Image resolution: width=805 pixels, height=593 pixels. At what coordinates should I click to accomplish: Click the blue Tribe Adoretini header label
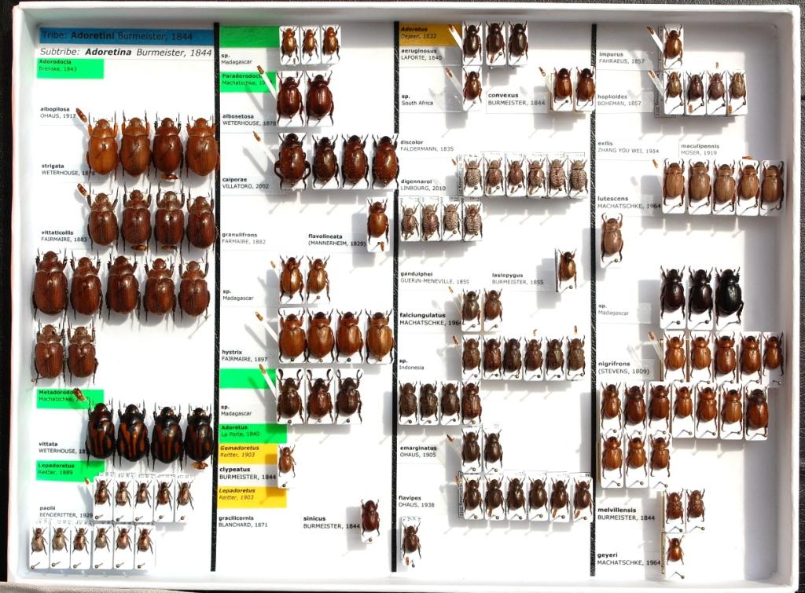pyautogui.click(x=126, y=36)
